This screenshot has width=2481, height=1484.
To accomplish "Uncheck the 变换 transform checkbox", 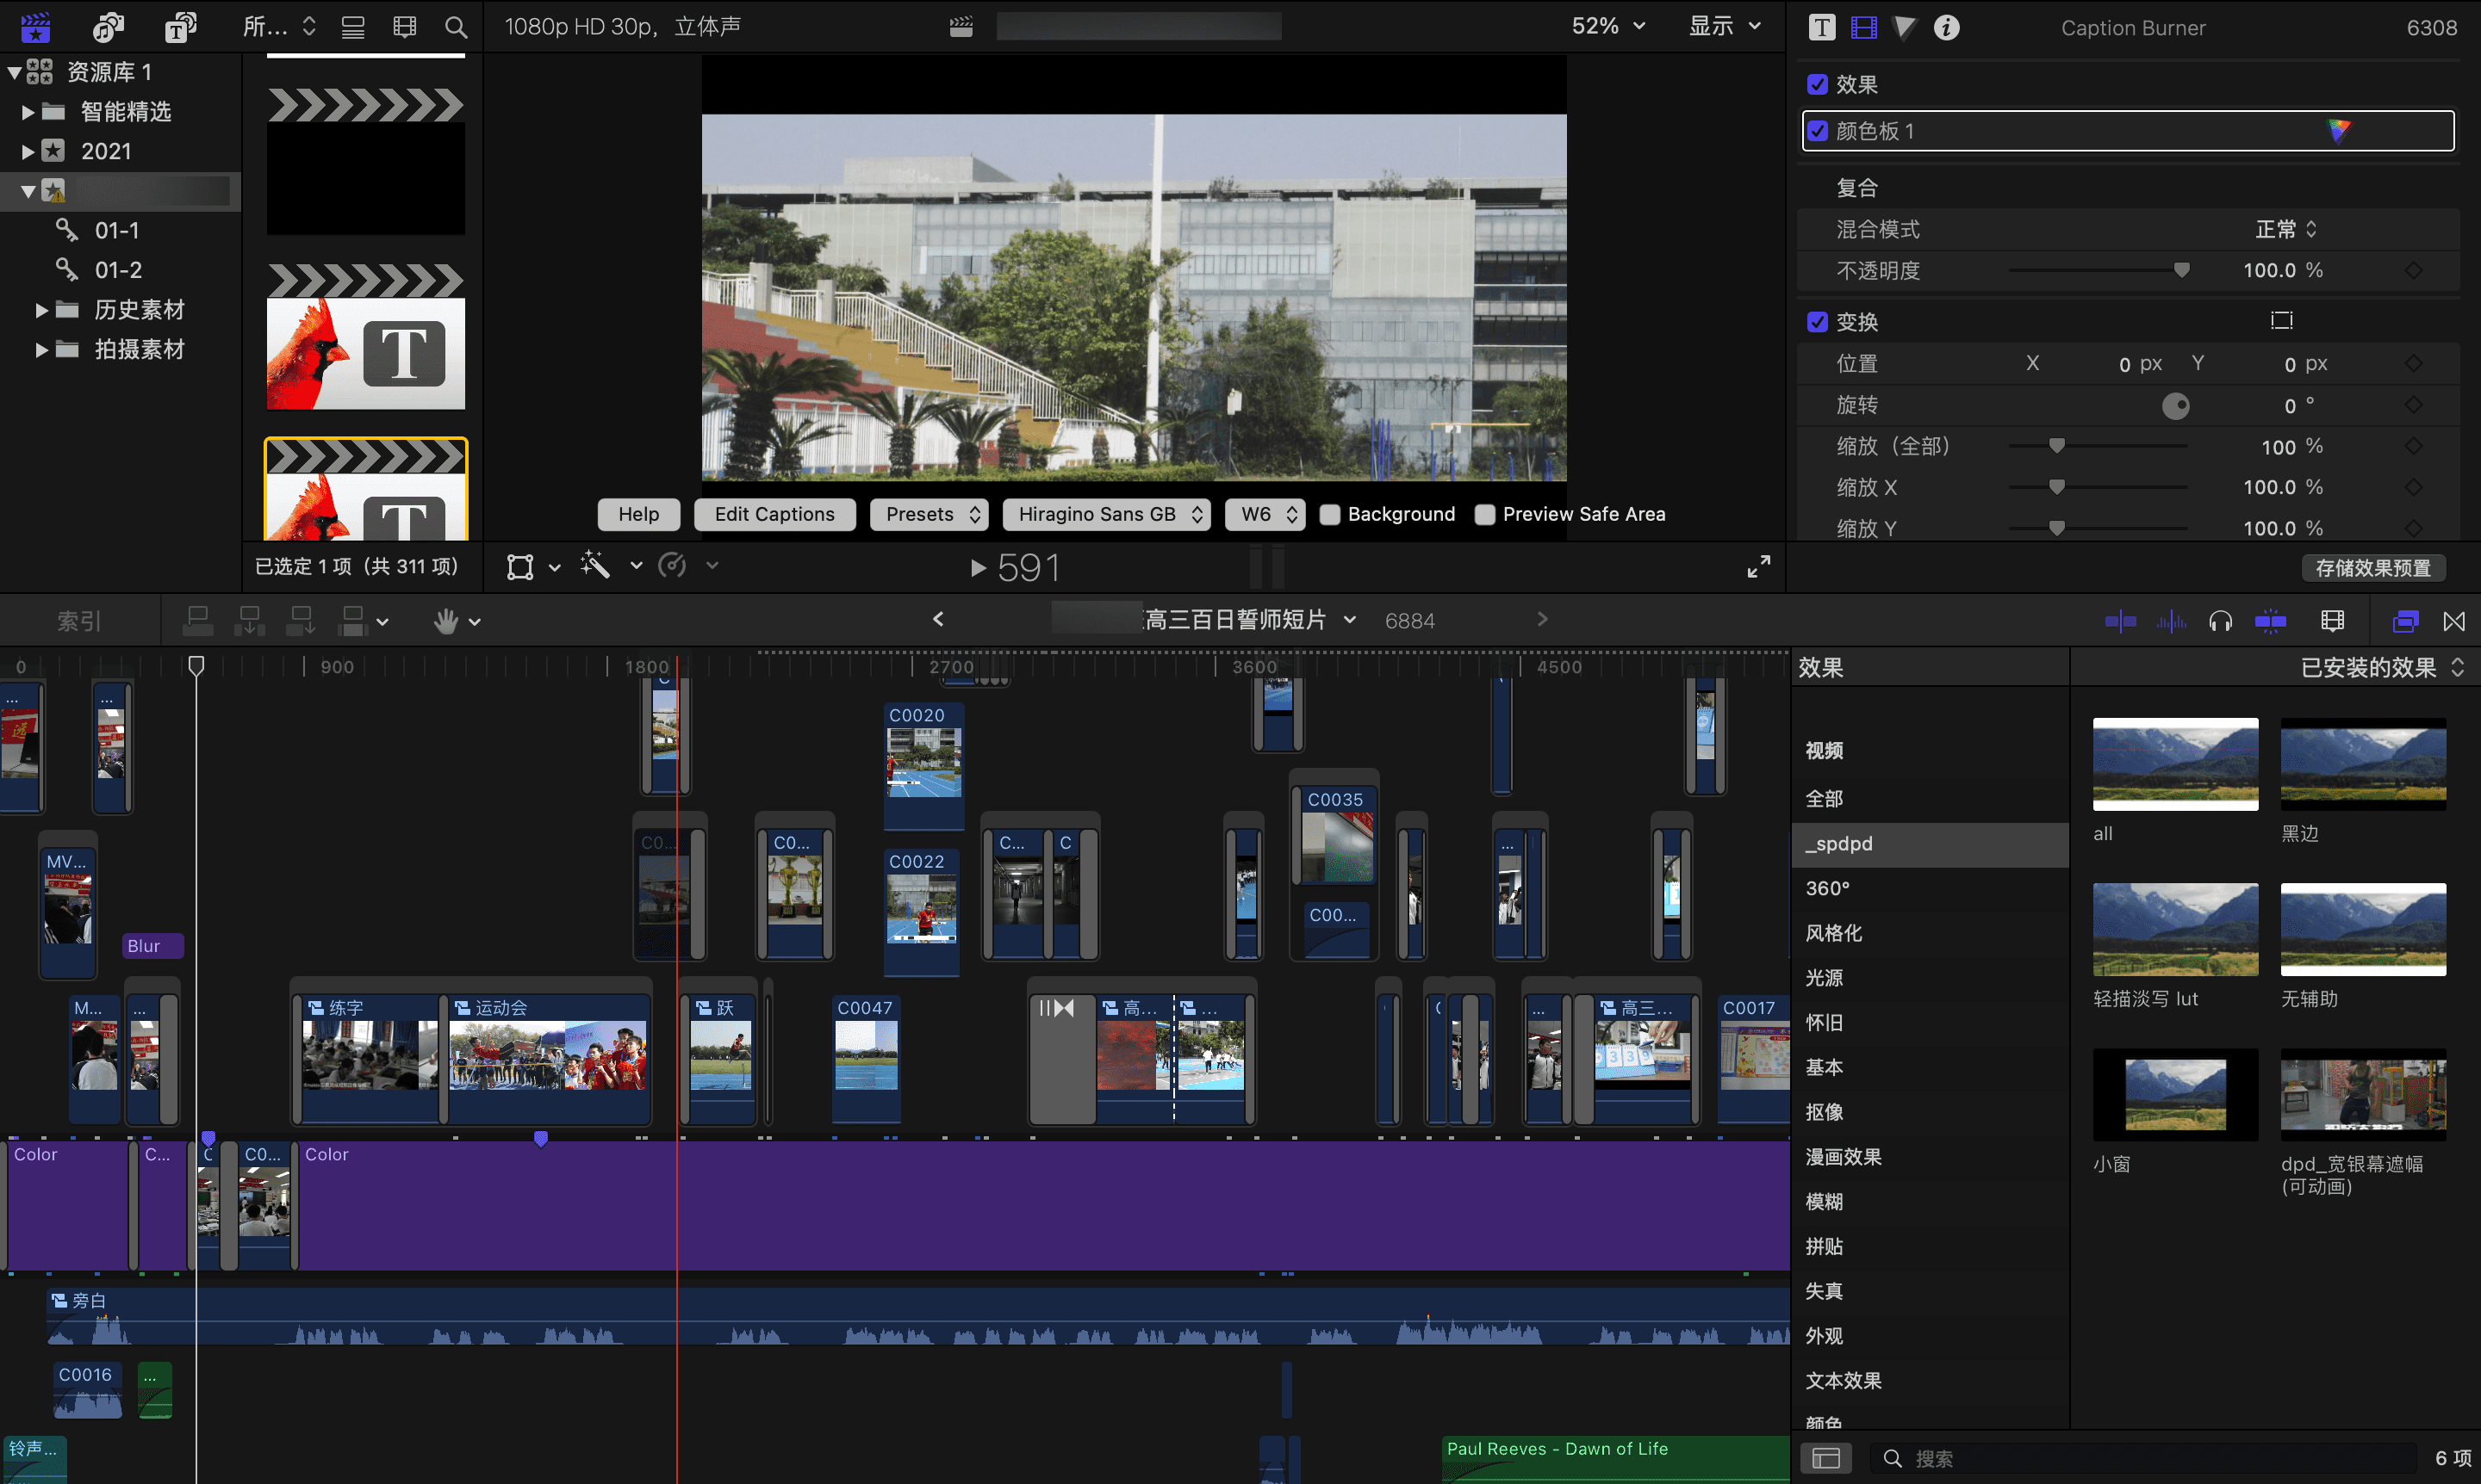I will (x=1818, y=322).
